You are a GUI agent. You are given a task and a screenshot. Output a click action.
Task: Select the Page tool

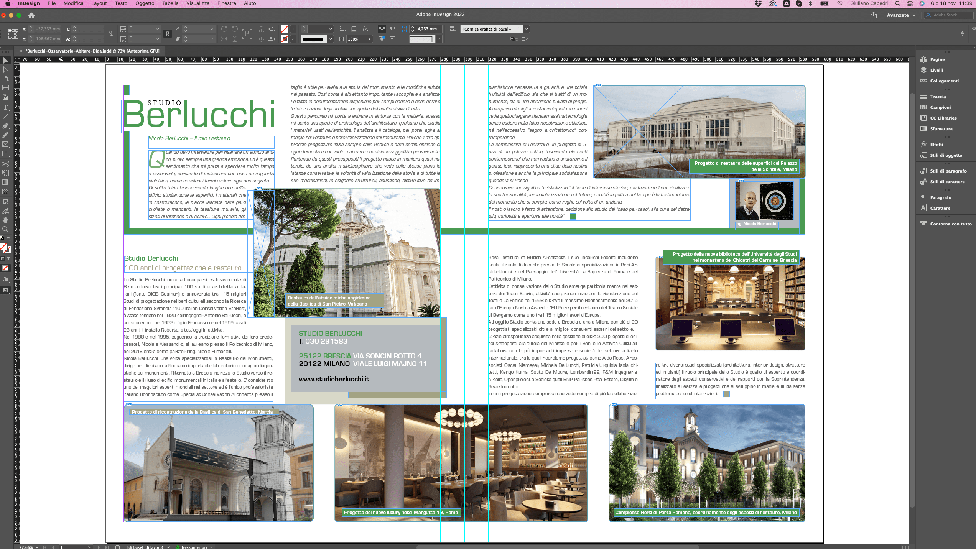click(x=5, y=79)
